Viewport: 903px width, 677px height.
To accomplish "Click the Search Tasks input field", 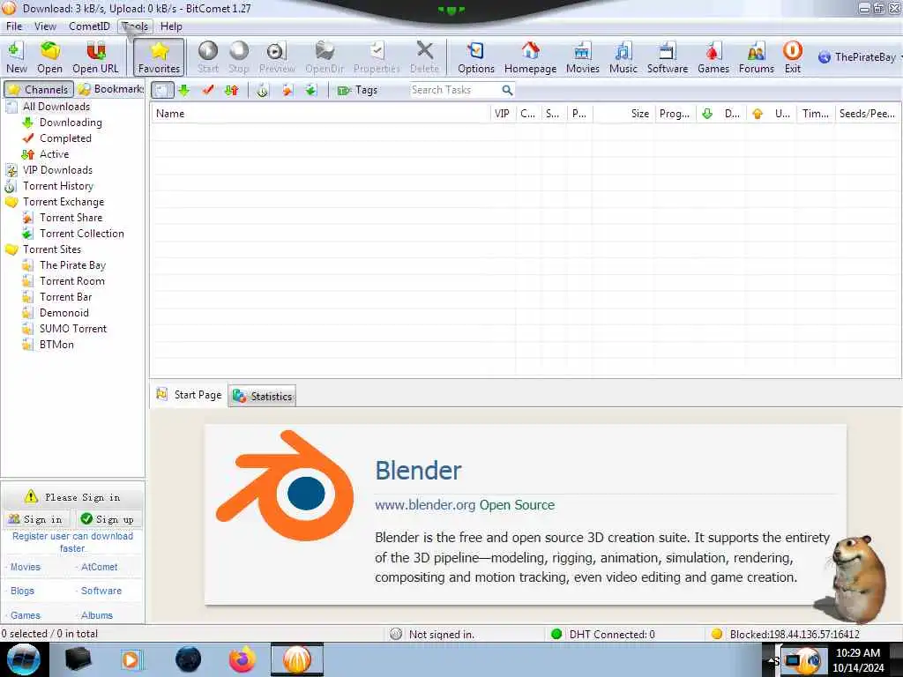I will 454,90.
